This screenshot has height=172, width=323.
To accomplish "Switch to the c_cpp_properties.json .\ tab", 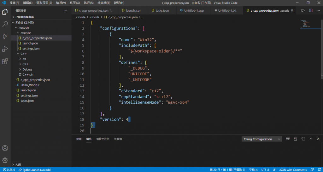I will 95,10.
